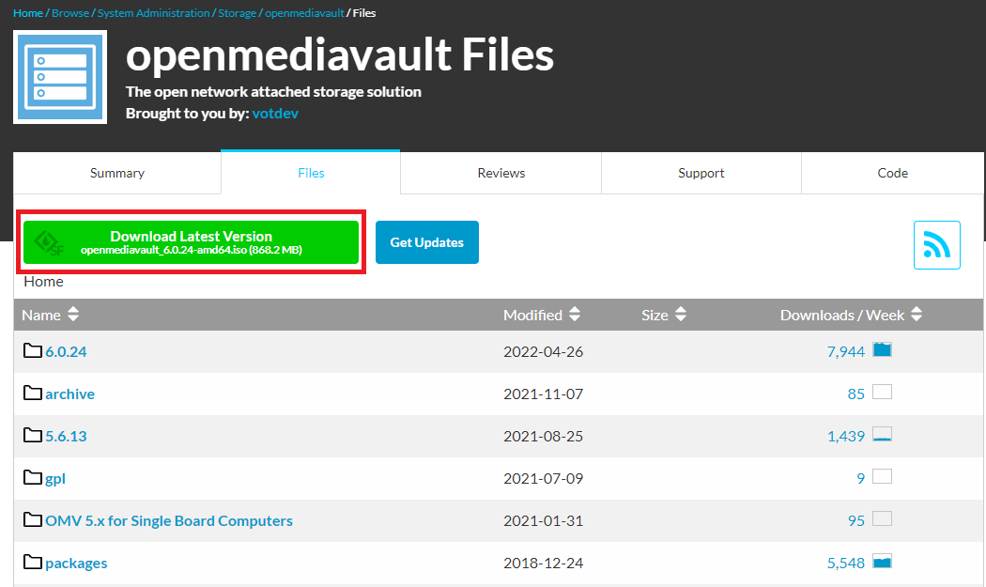Click the 95 weekly downloads count

856,520
